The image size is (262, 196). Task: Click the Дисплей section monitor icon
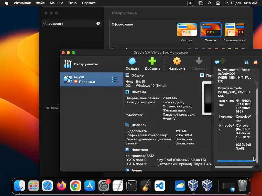[x=127, y=125]
